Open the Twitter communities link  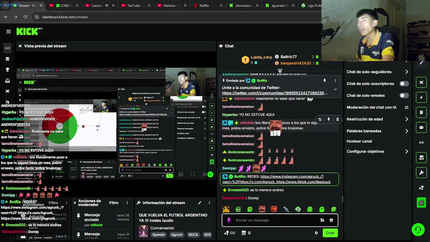[x=275, y=93]
